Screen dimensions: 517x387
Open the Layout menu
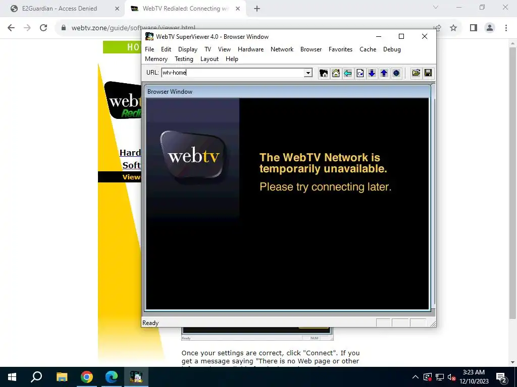[x=210, y=59]
